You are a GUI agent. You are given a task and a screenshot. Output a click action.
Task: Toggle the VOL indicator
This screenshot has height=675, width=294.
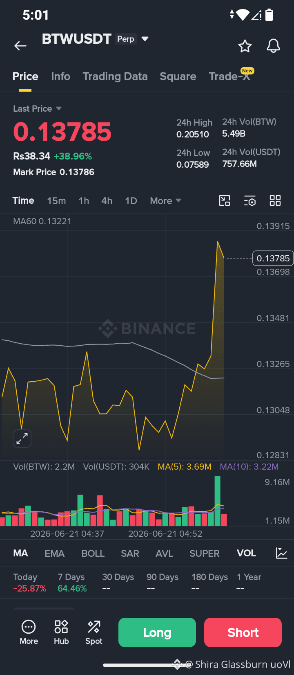pos(246,553)
